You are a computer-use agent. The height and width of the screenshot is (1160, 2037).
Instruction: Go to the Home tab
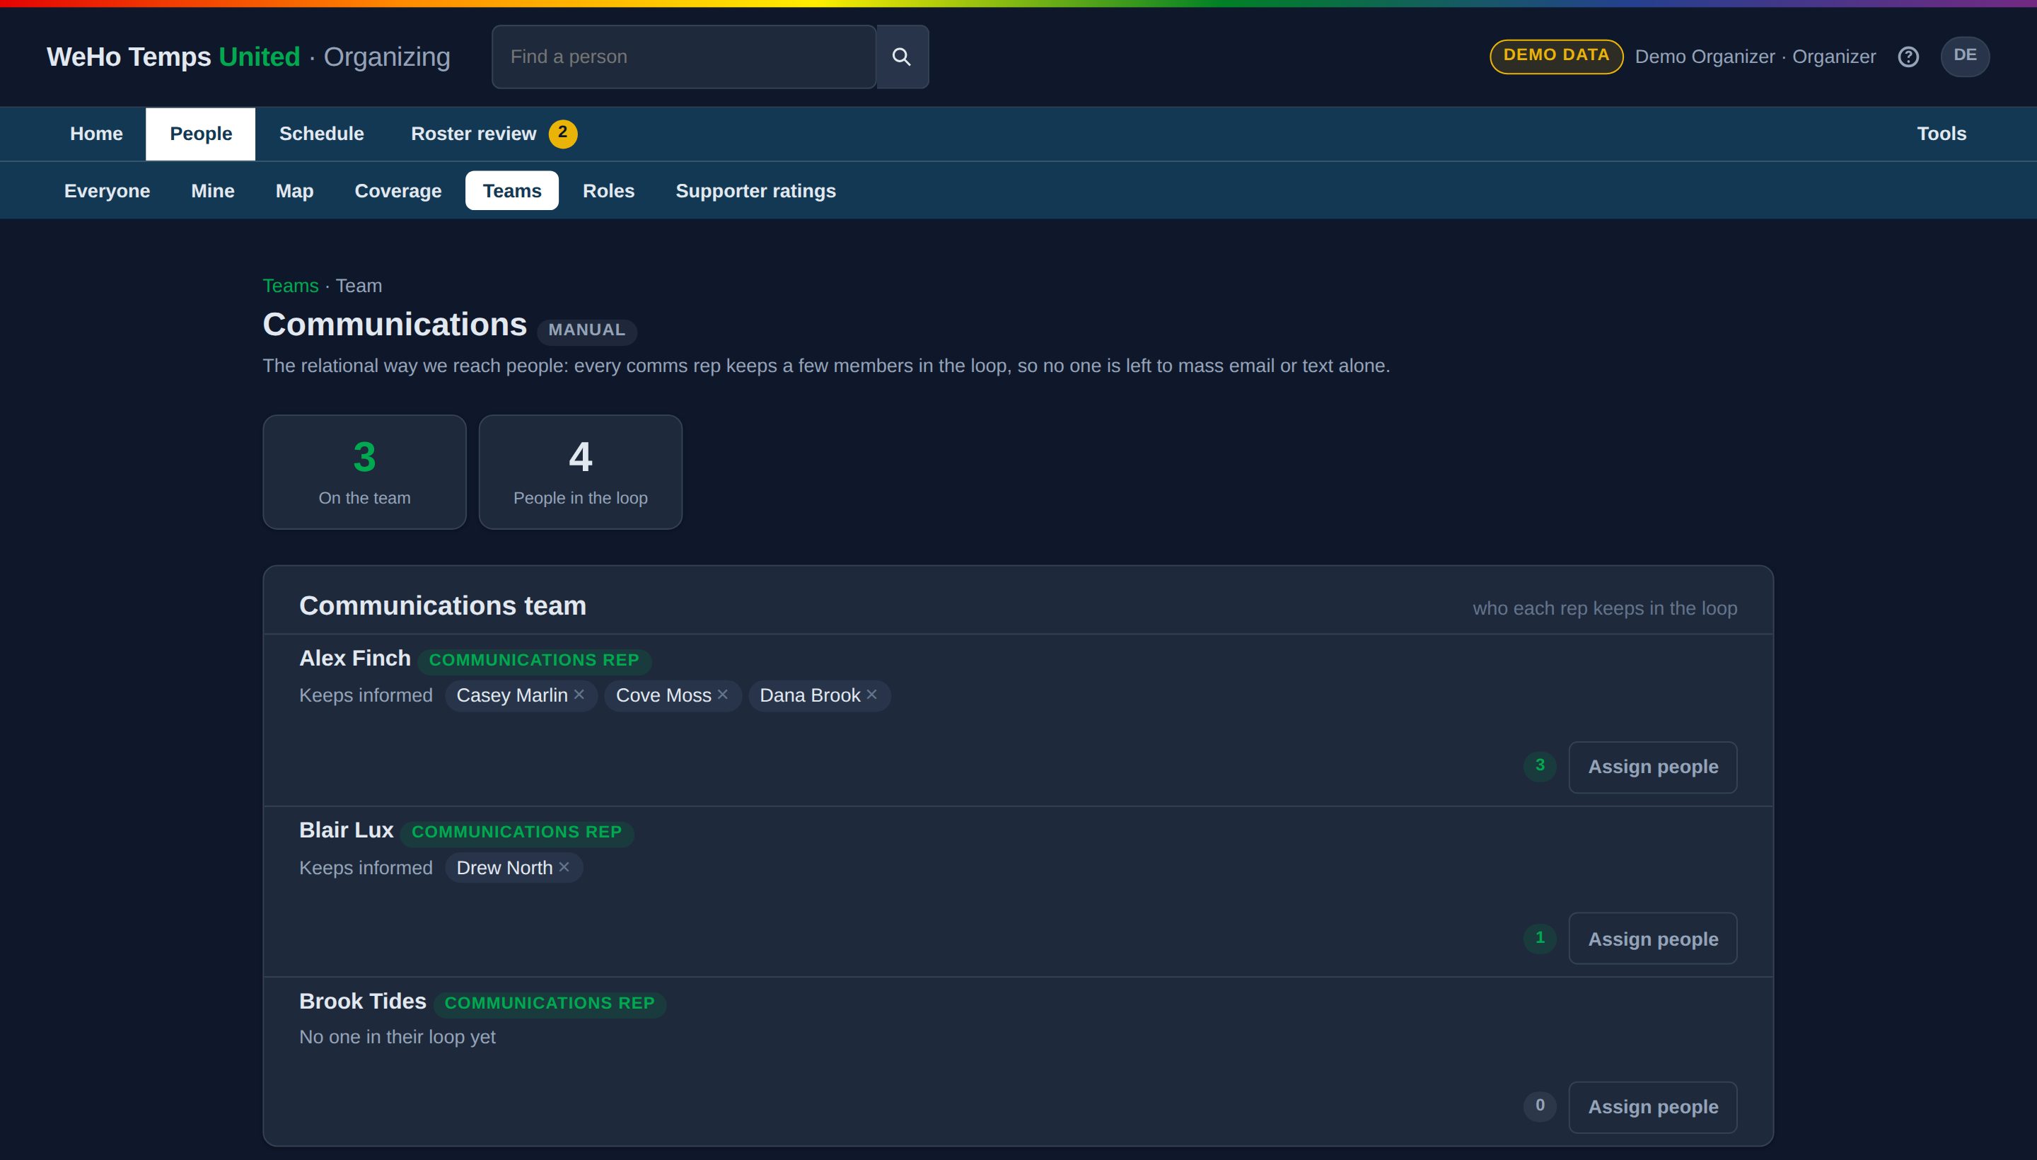pos(96,134)
